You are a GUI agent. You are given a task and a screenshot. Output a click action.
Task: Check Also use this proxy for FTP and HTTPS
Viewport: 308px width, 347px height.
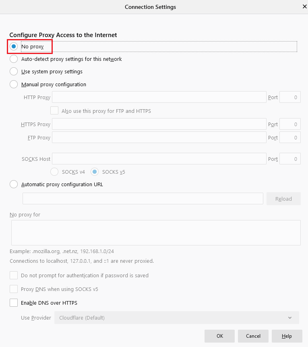(x=54, y=111)
